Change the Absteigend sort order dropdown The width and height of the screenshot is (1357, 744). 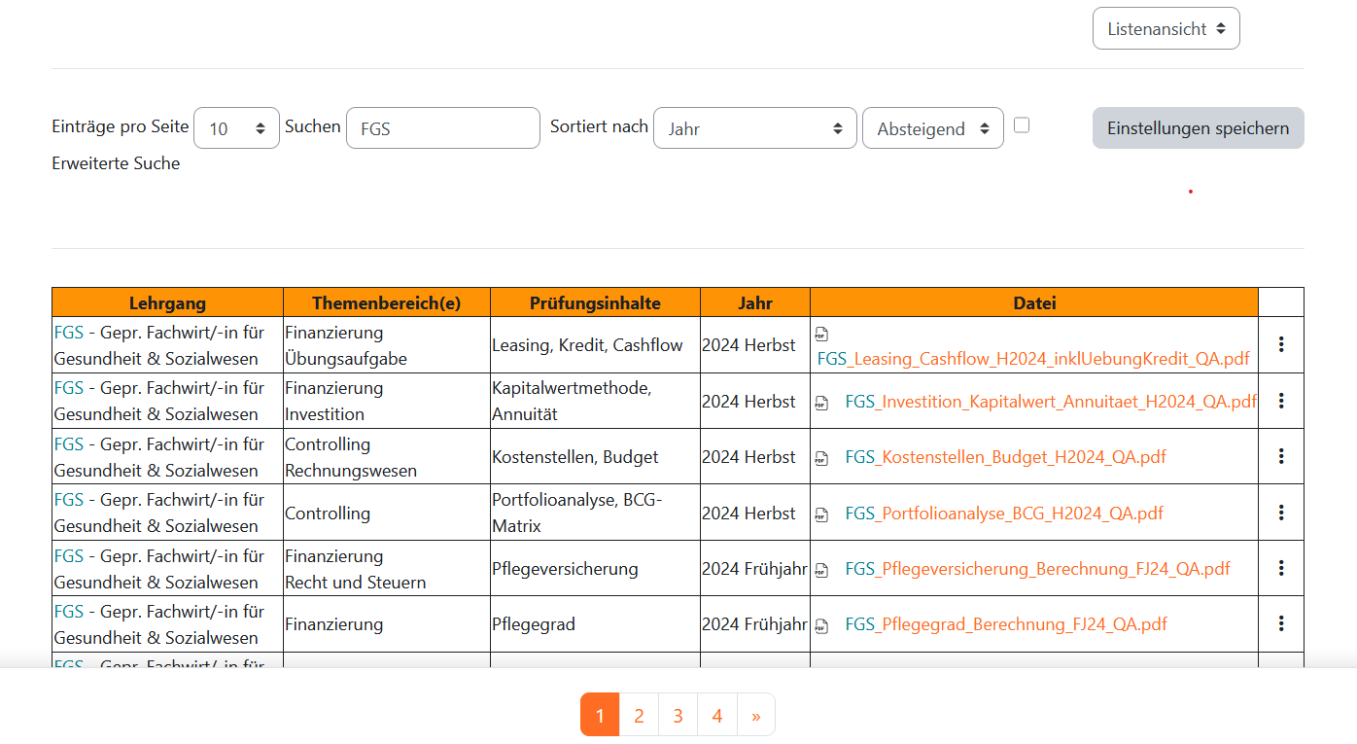click(x=932, y=128)
